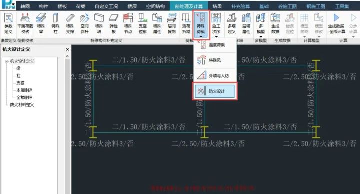Expand arrow under 特殊荷载 button

click(201, 36)
